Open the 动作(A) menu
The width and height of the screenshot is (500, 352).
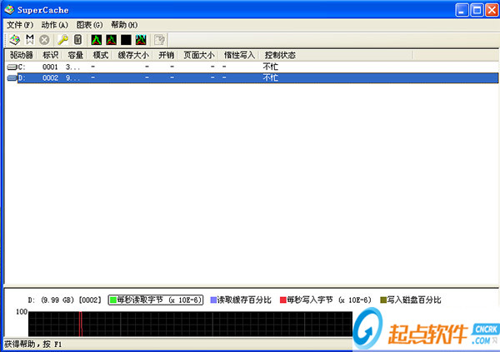[55, 25]
